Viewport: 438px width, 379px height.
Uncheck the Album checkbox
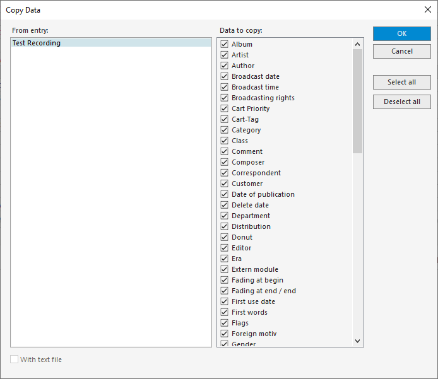(224, 44)
